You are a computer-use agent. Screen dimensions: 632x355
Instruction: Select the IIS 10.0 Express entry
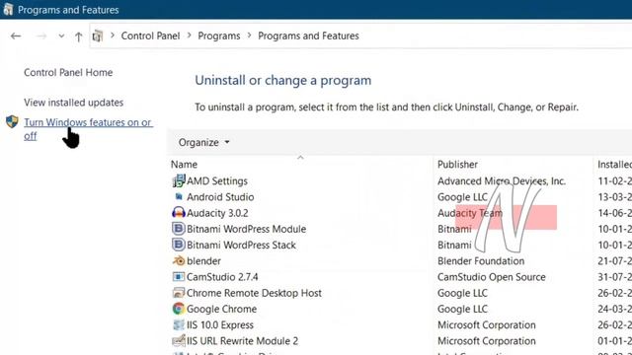coord(219,324)
